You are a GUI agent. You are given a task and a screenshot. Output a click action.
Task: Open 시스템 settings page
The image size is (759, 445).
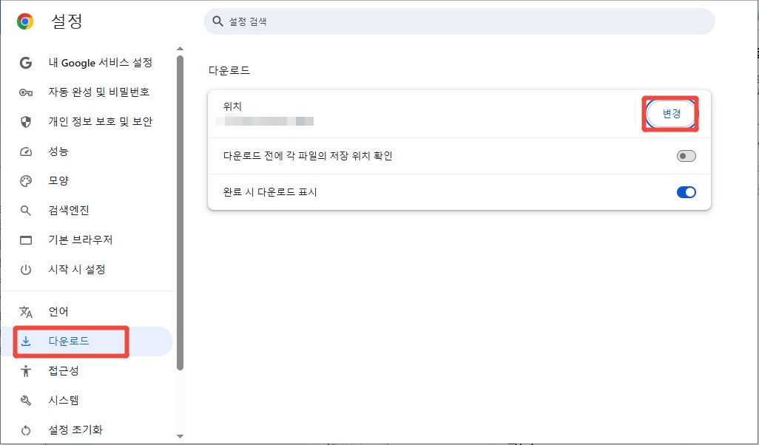64,401
